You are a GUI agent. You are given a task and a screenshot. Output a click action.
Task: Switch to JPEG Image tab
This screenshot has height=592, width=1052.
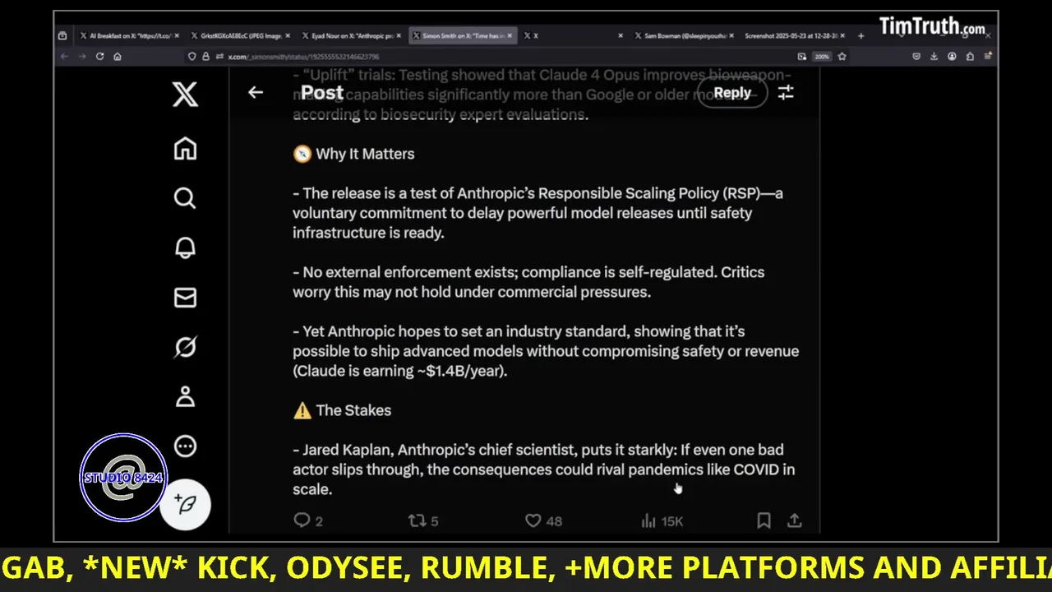[241, 36]
